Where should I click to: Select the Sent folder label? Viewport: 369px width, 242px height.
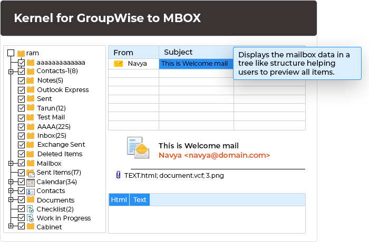pos(44,99)
